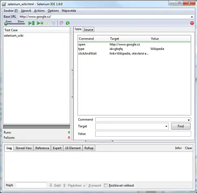Click the Předchozí up arrow icon
This screenshot has height=193, width=197.
64,185
